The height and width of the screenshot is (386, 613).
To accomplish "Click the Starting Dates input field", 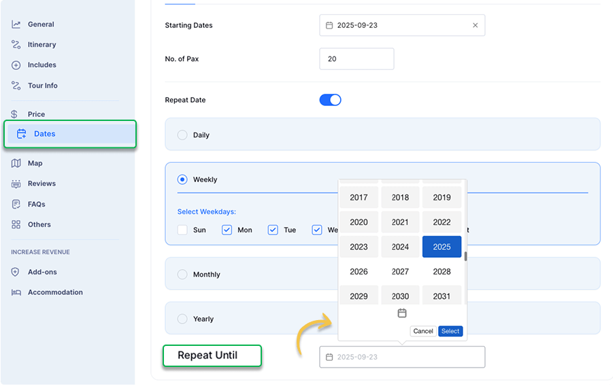I will click(402, 25).
